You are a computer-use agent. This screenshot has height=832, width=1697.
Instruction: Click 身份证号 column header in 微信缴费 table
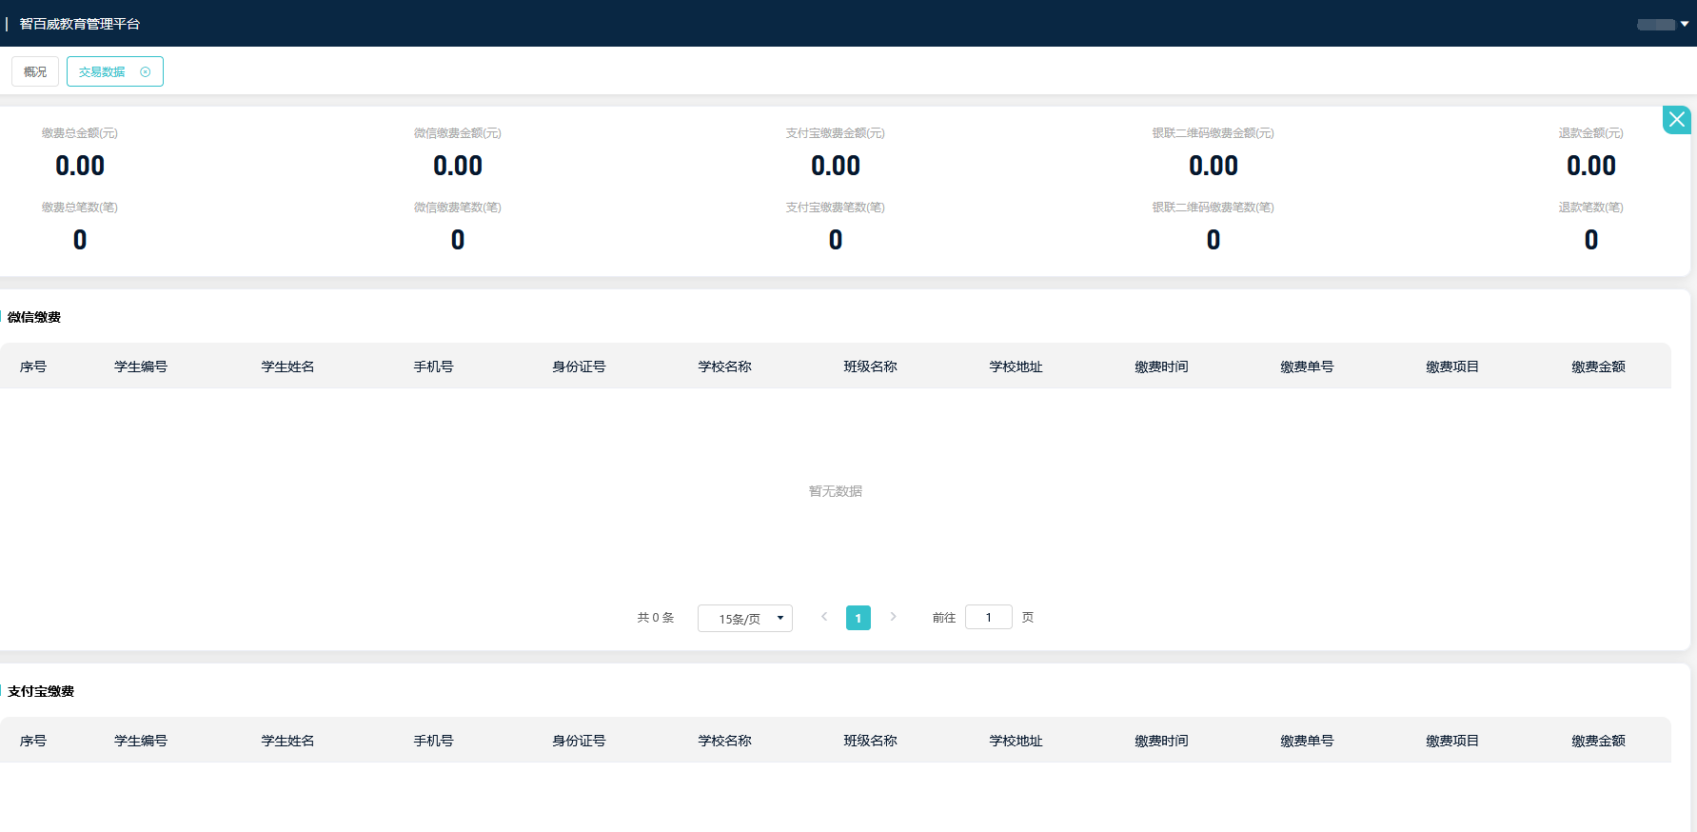[580, 366]
